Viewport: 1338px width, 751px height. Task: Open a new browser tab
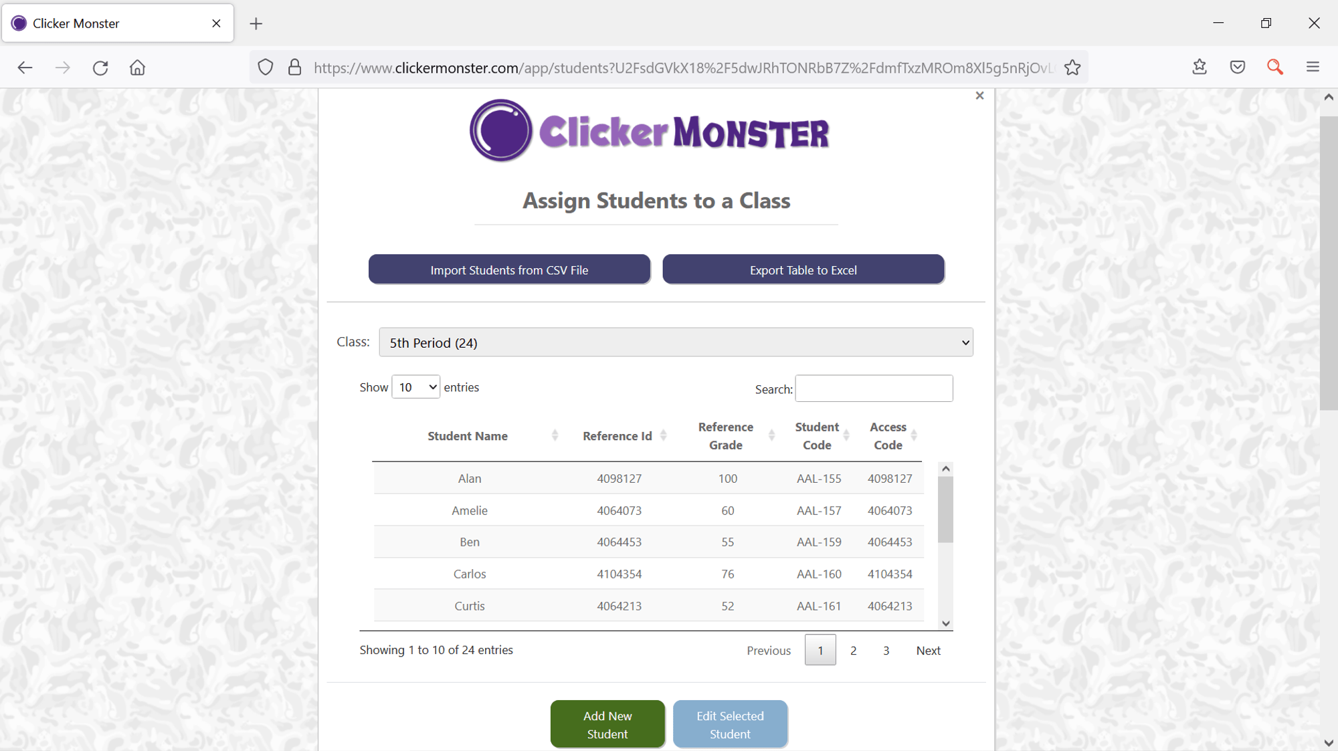click(x=256, y=23)
